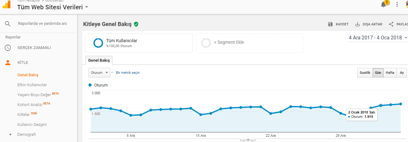Screen dimensions: 408x142
Task: Open the three-dot options menu
Action: pyautogui.click(x=397, y=4)
